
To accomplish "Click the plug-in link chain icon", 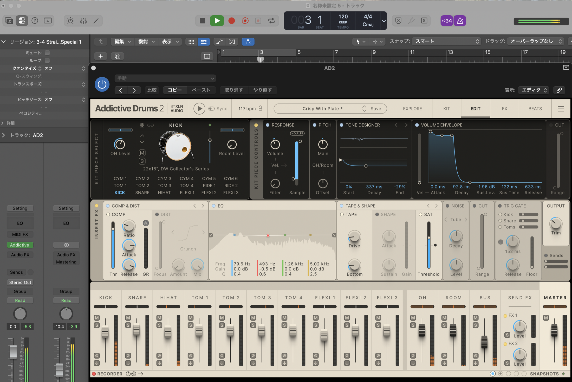I will point(559,90).
